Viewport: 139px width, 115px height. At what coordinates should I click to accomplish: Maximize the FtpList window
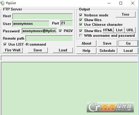[x=121, y=3]
